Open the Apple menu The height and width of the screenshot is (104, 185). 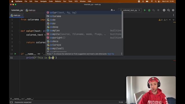coord(12,1)
